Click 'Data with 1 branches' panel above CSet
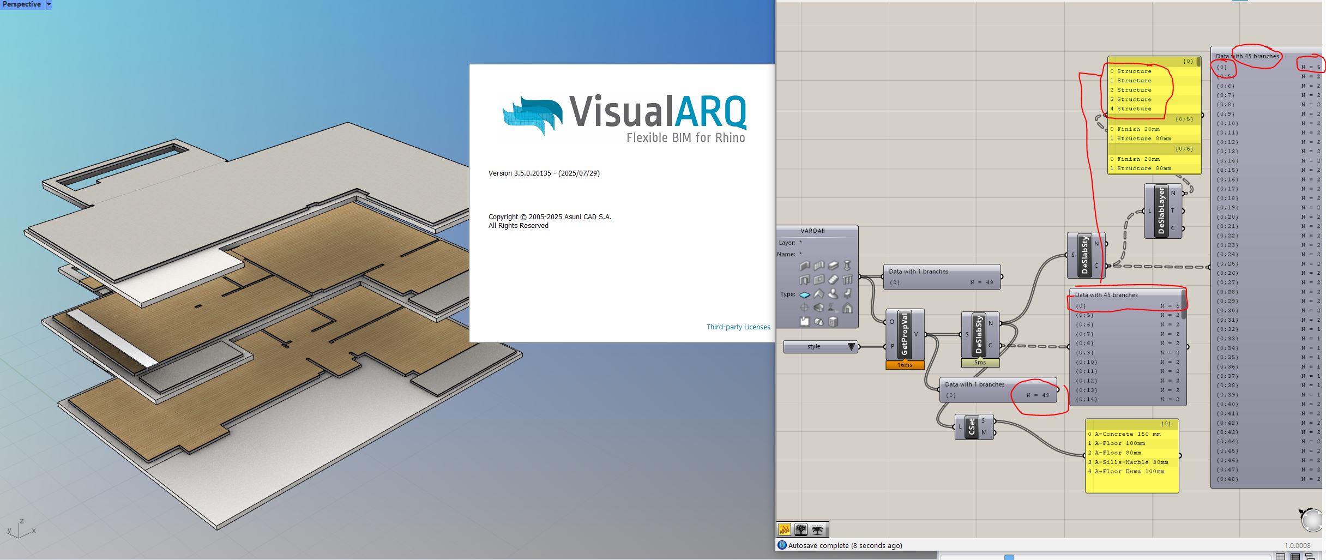 click(x=998, y=390)
